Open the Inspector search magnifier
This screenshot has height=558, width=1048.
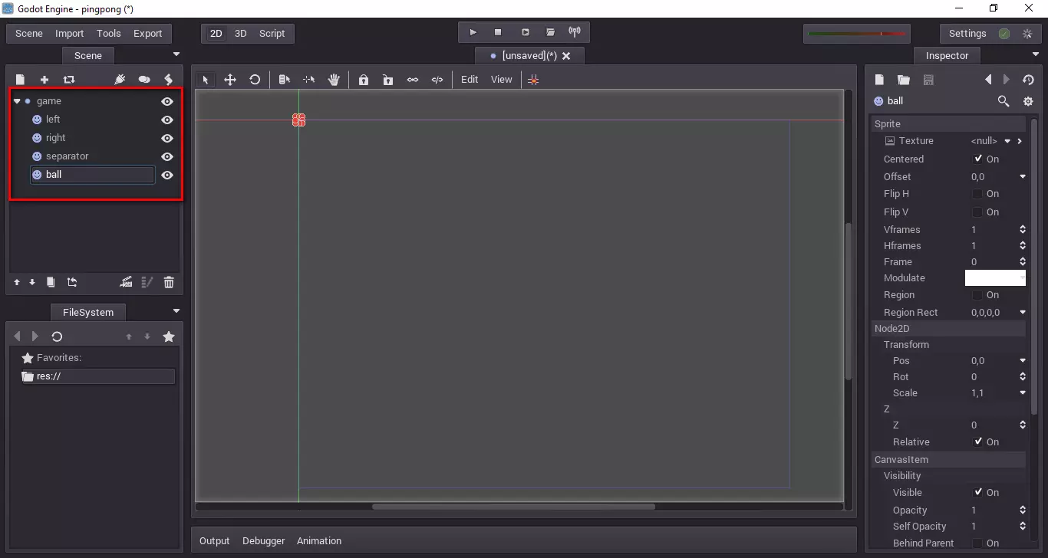[1003, 101]
